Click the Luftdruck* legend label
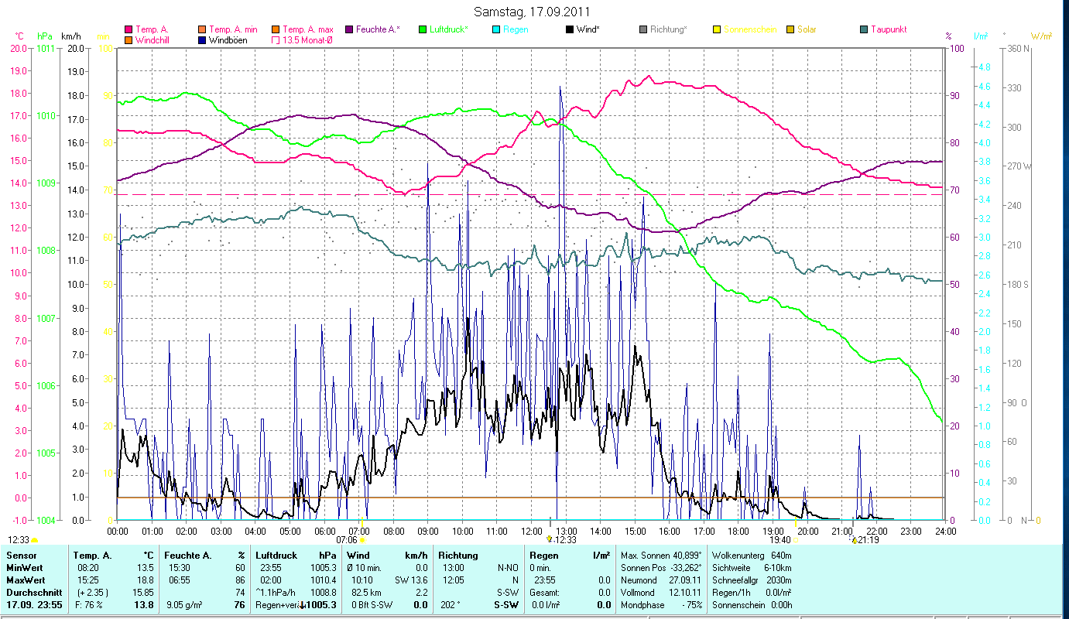This screenshot has height=619, width=1069. [449, 29]
